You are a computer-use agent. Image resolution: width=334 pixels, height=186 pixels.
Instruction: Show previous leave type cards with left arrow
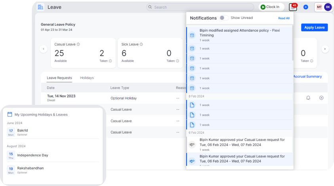[x=44, y=49]
